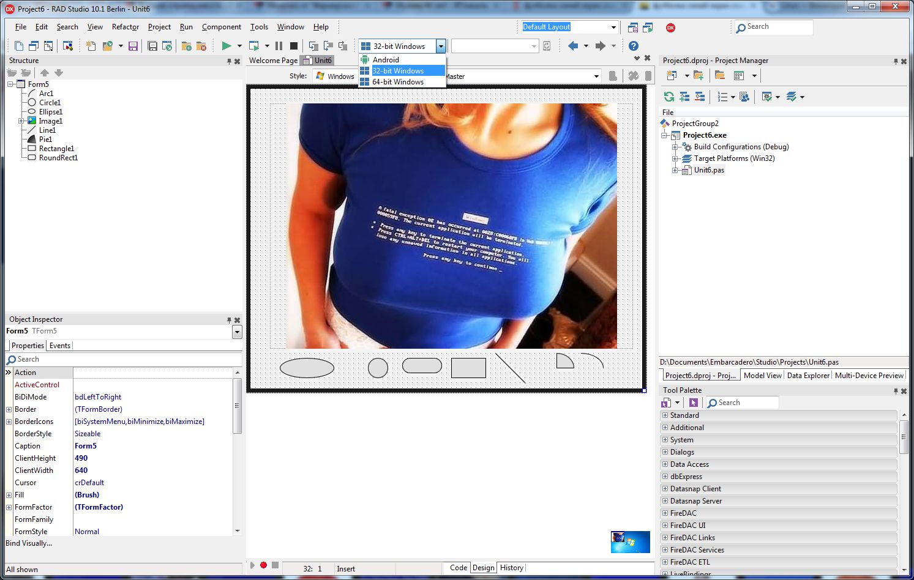Click the green Run toolbar icon
The width and height of the screenshot is (914, 580).
[x=227, y=46]
